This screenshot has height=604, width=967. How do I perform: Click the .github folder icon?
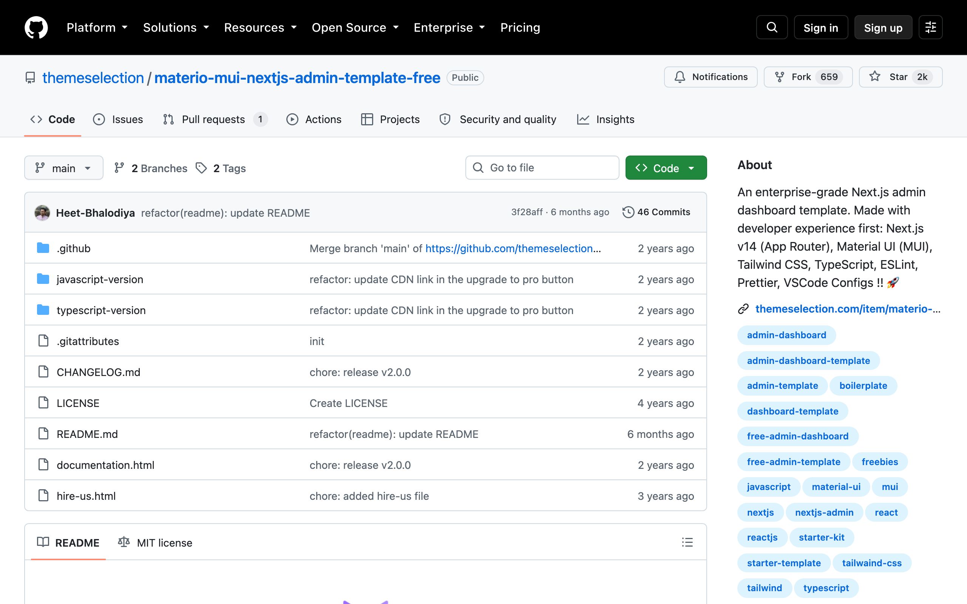point(43,248)
